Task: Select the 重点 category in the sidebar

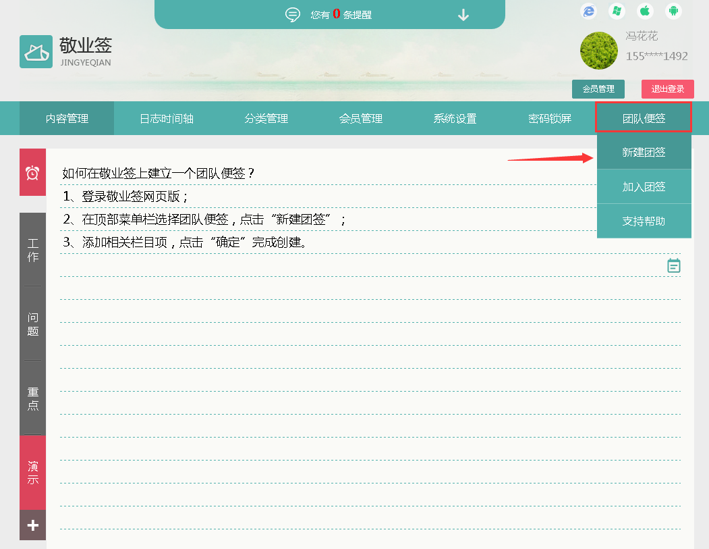Action: [x=32, y=398]
